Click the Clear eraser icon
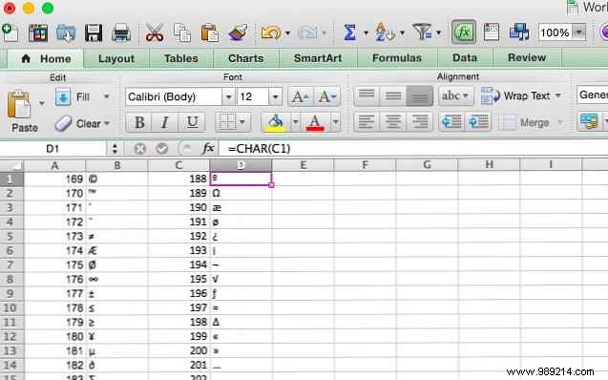This screenshot has height=380, width=608. (x=63, y=124)
